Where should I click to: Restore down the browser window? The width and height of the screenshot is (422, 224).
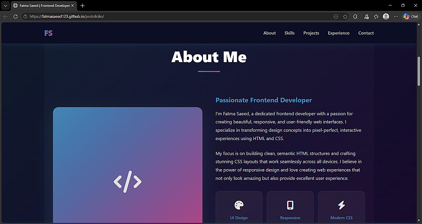[x=403, y=5]
